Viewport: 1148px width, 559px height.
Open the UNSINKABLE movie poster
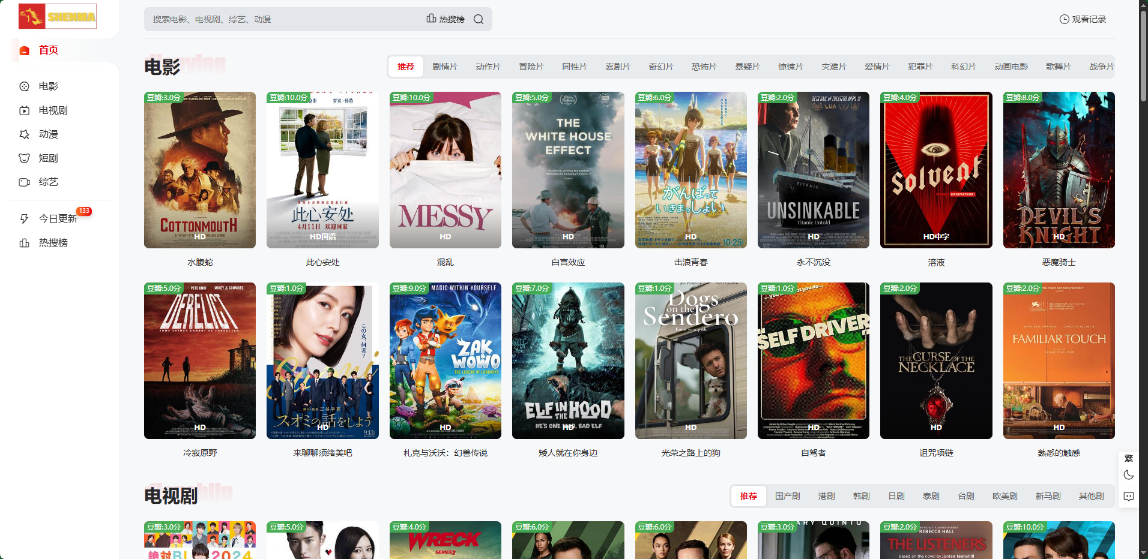tap(813, 170)
